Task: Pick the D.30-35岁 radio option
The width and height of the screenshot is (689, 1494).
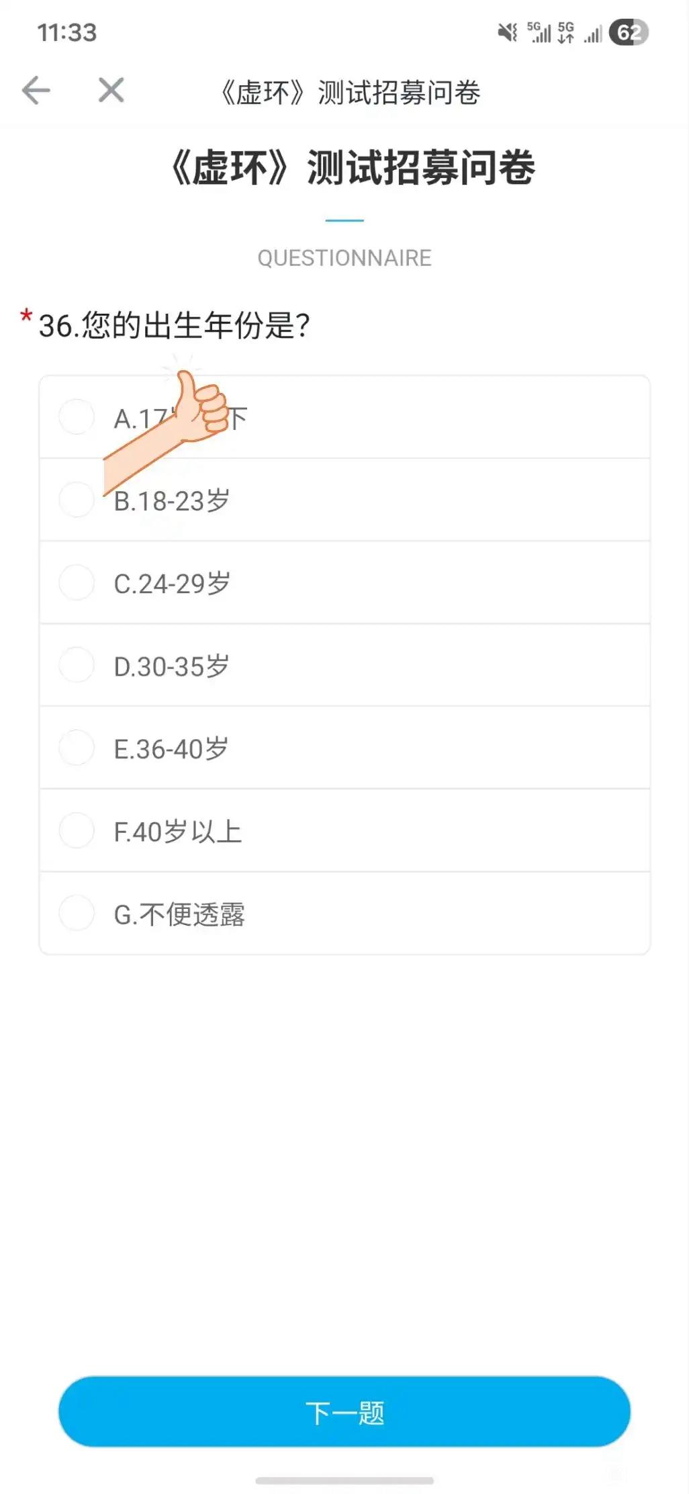Action: (x=77, y=665)
